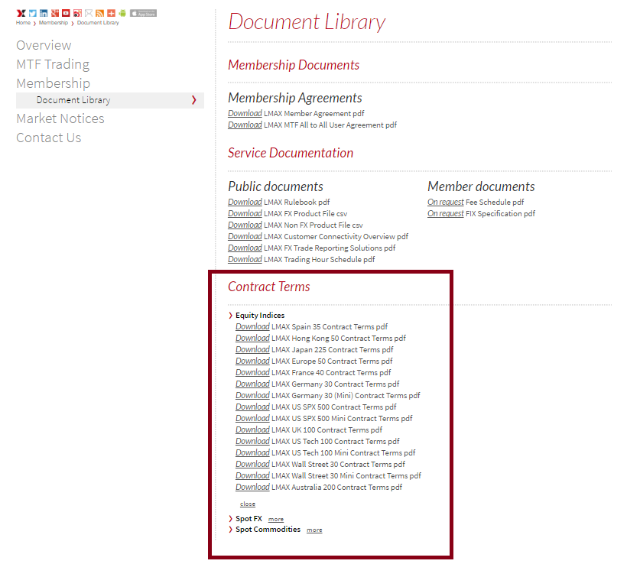This screenshot has height=564, width=627.
Task: Download the LMAX FX Product File csv
Action: 245,214
